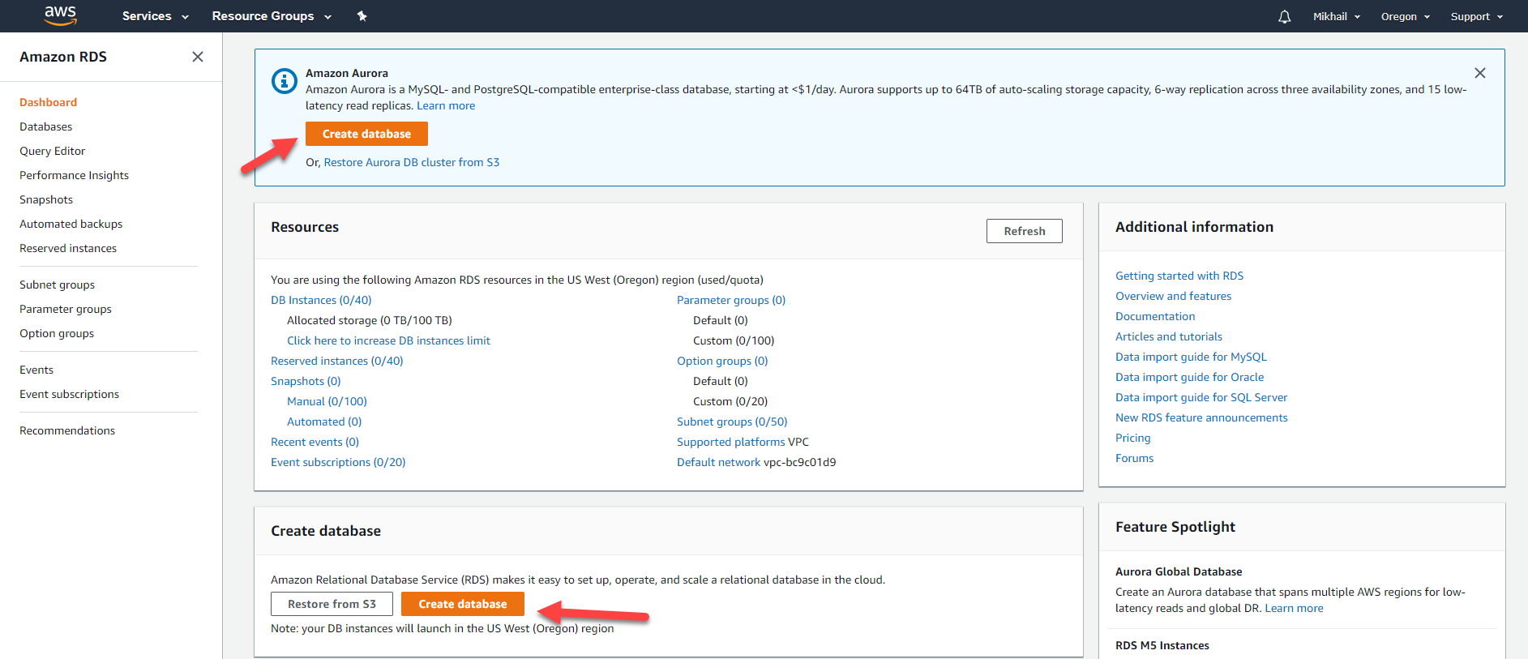Select Dashboard in the sidebar
The image size is (1528, 659).
click(x=49, y=102)
